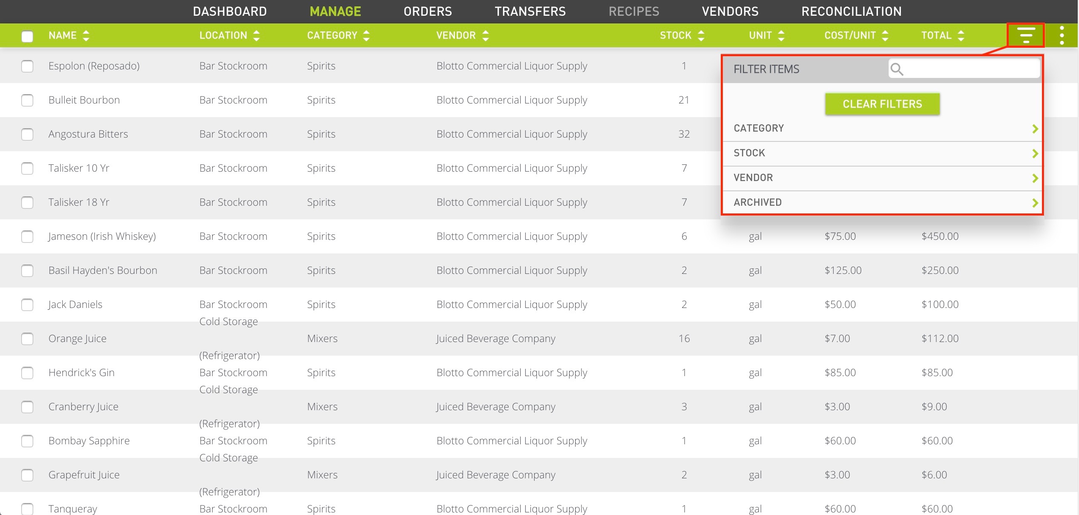Sort items using the LOCATION sort arrows

(x=256, y=35)
